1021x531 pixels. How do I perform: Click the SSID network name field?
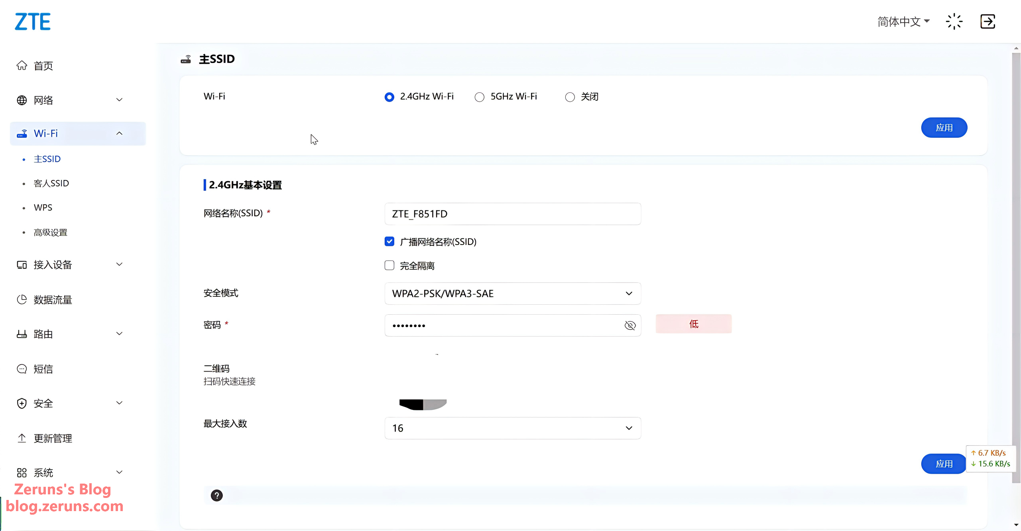point(512,214)
